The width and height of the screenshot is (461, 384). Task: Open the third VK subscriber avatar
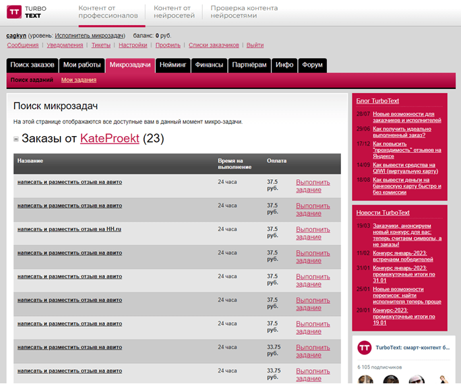click(x=417, y=380)
